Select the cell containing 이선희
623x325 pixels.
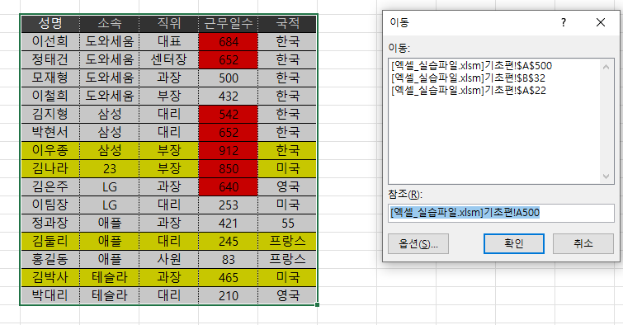pyautogui.click(x=50, y=42)
